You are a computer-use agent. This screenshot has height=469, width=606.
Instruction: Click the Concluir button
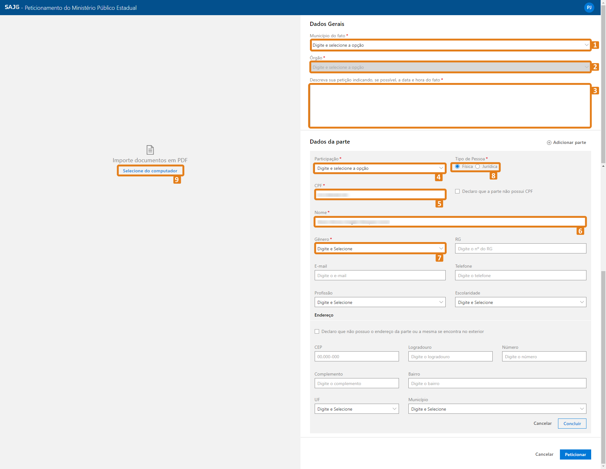point(572,424)
